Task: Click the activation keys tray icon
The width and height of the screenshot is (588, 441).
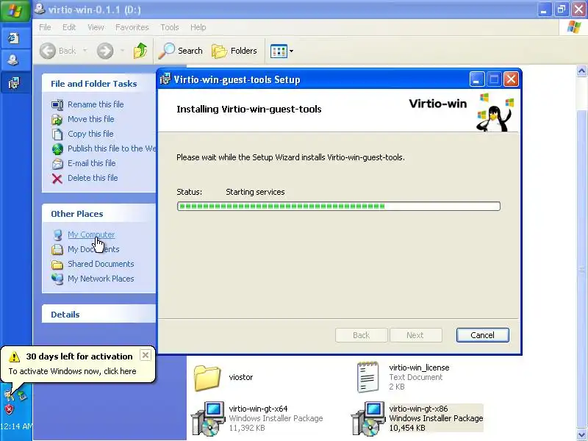Action: [x=9, y=395]
